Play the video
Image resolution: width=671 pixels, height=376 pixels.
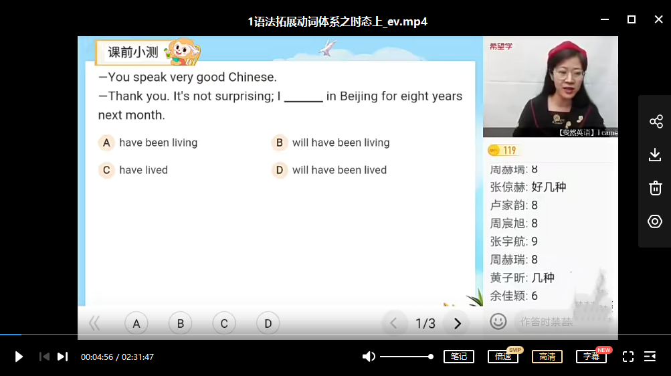[19, 357]
